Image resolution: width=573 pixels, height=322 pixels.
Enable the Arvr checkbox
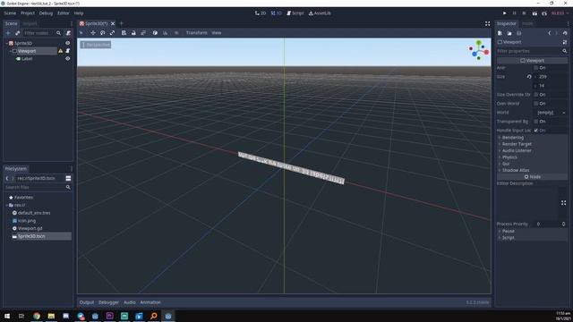536,68
